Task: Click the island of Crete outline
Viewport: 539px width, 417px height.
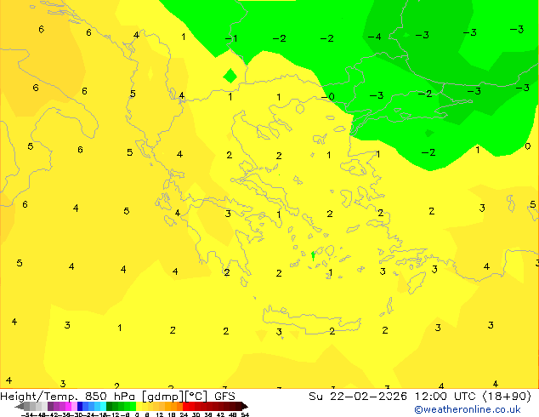Action: tap(315, 329)
